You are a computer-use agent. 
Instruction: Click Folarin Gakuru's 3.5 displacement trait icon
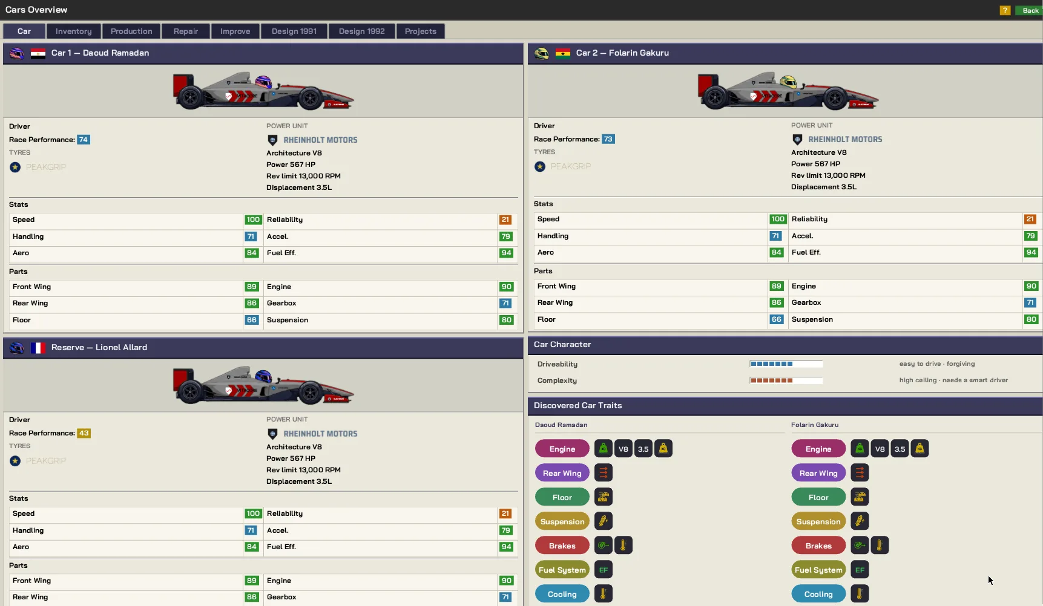pos(900,449)
